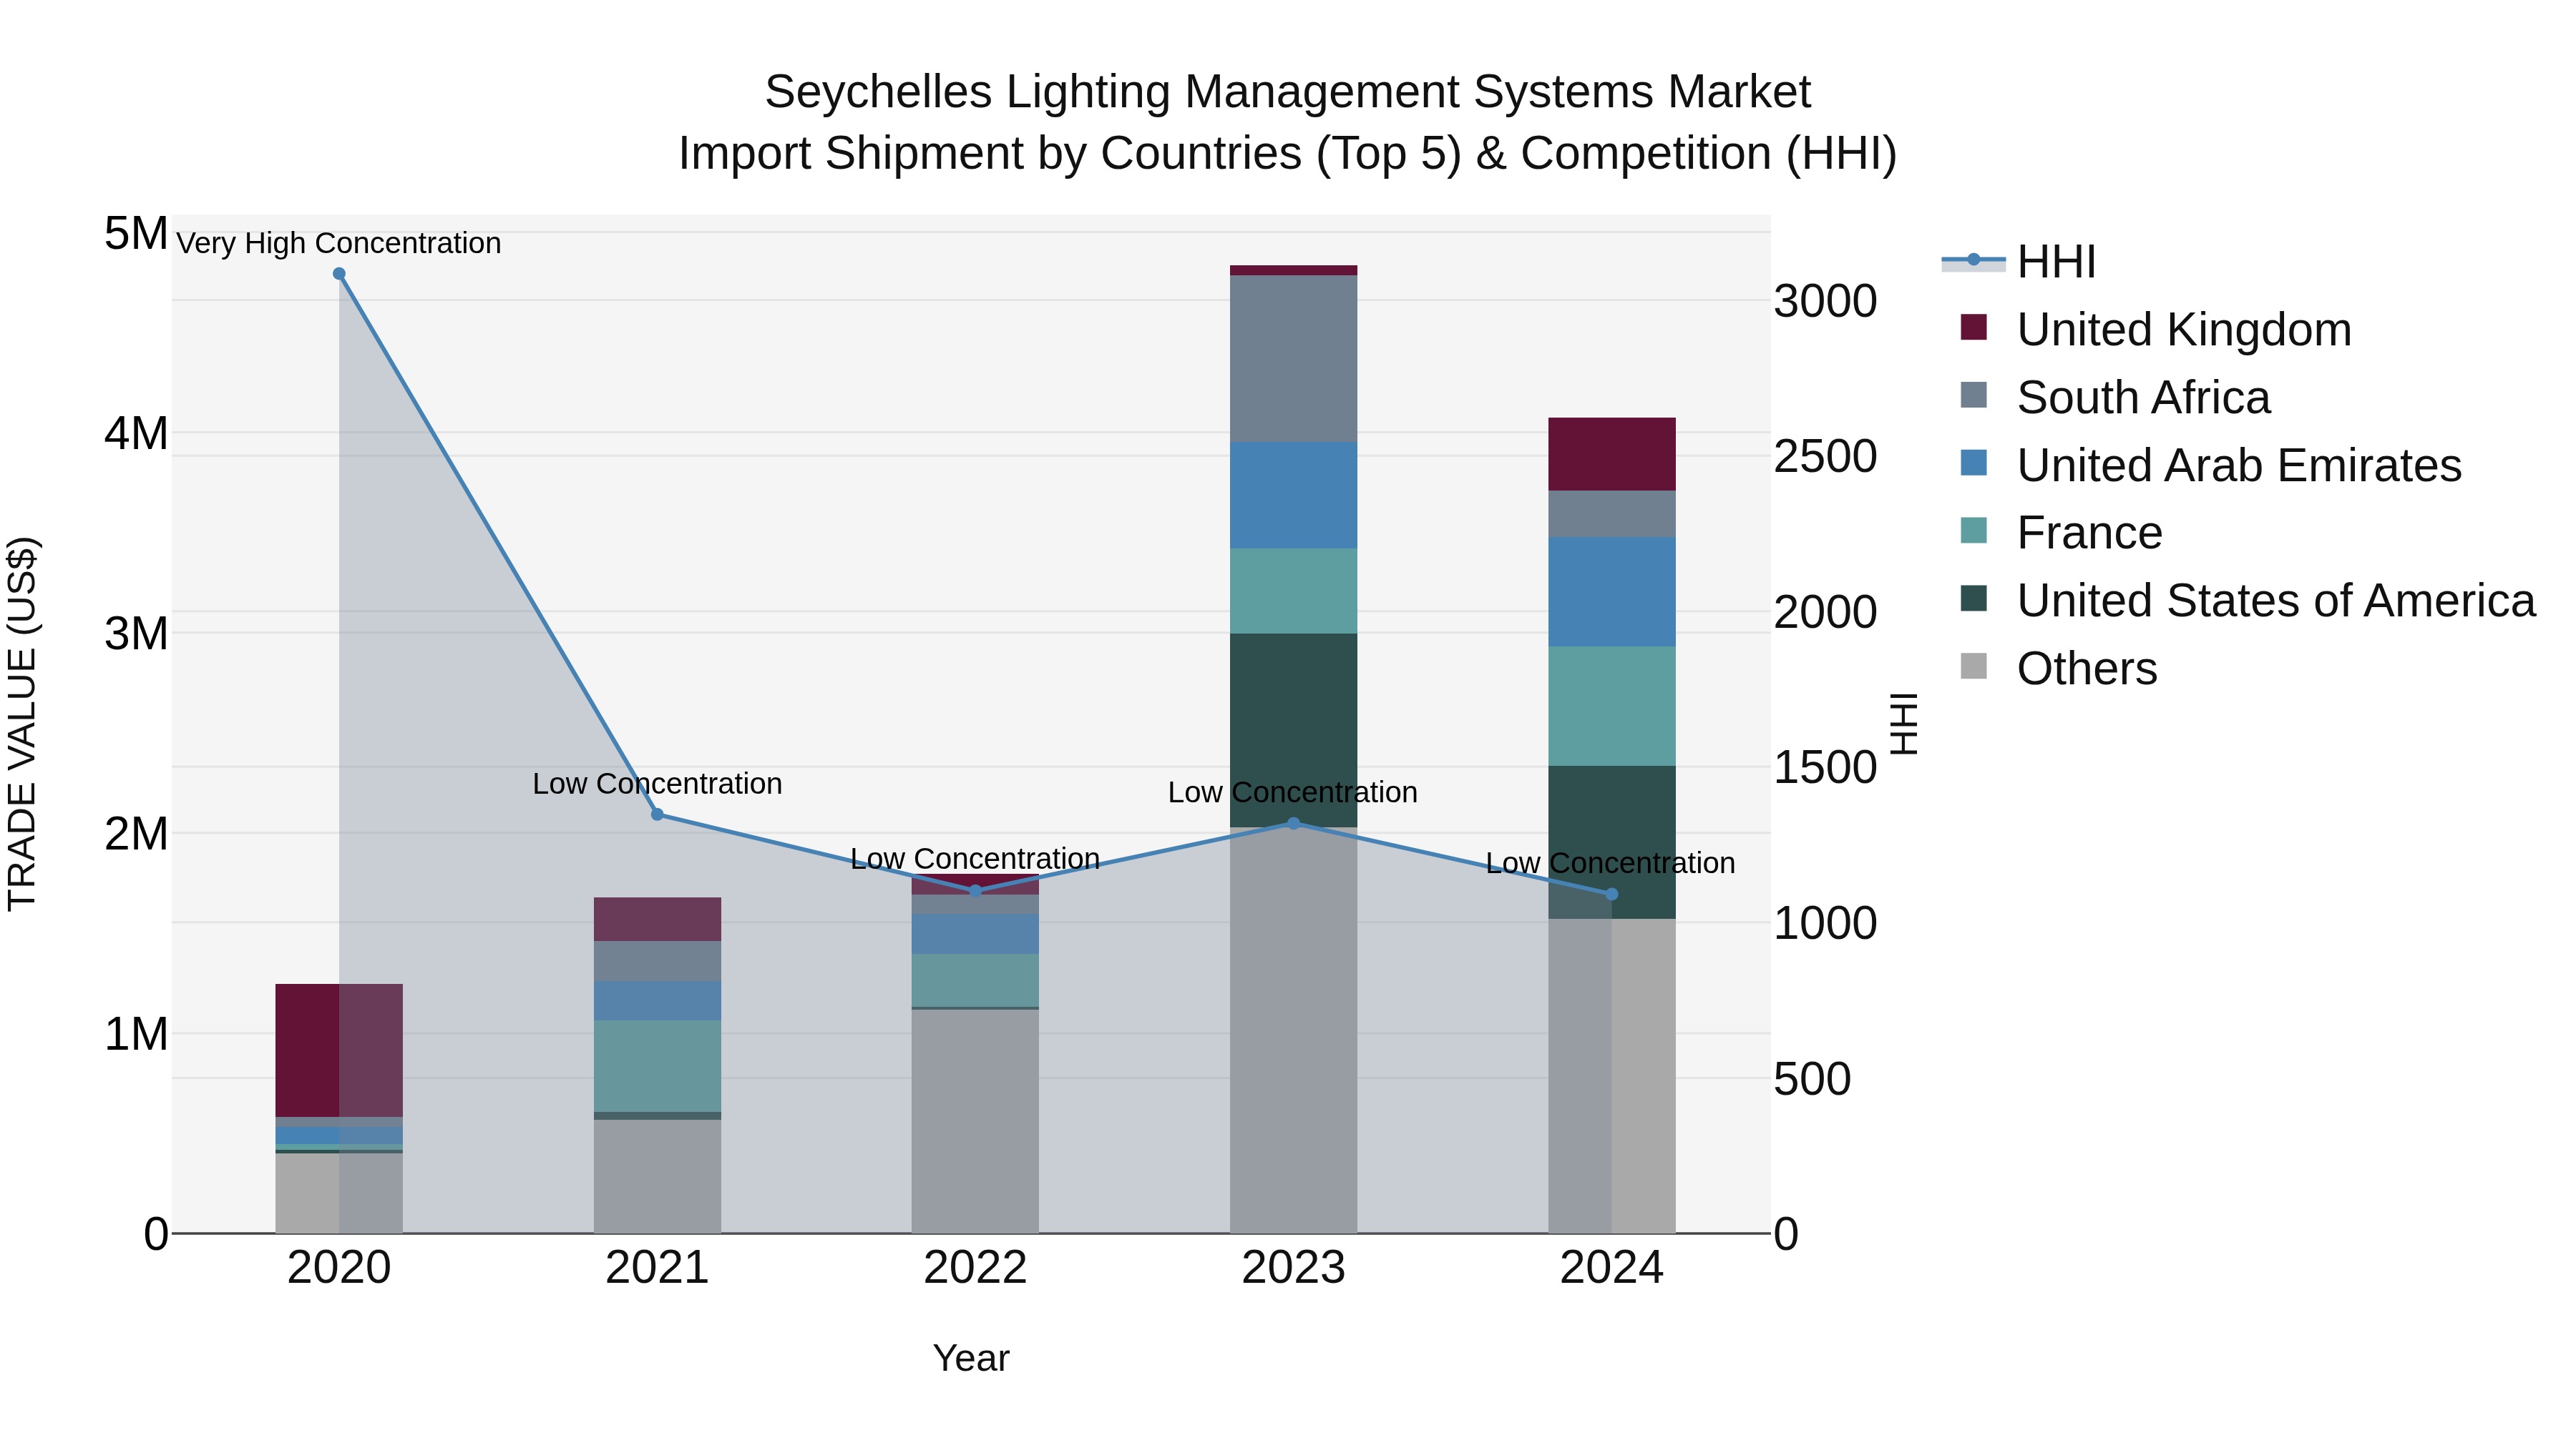Image resolution: width=2576 pixels, height=1448 pixels.
Task: Click the 2020 x-axis tick label
Action: tap(339, 1268)
